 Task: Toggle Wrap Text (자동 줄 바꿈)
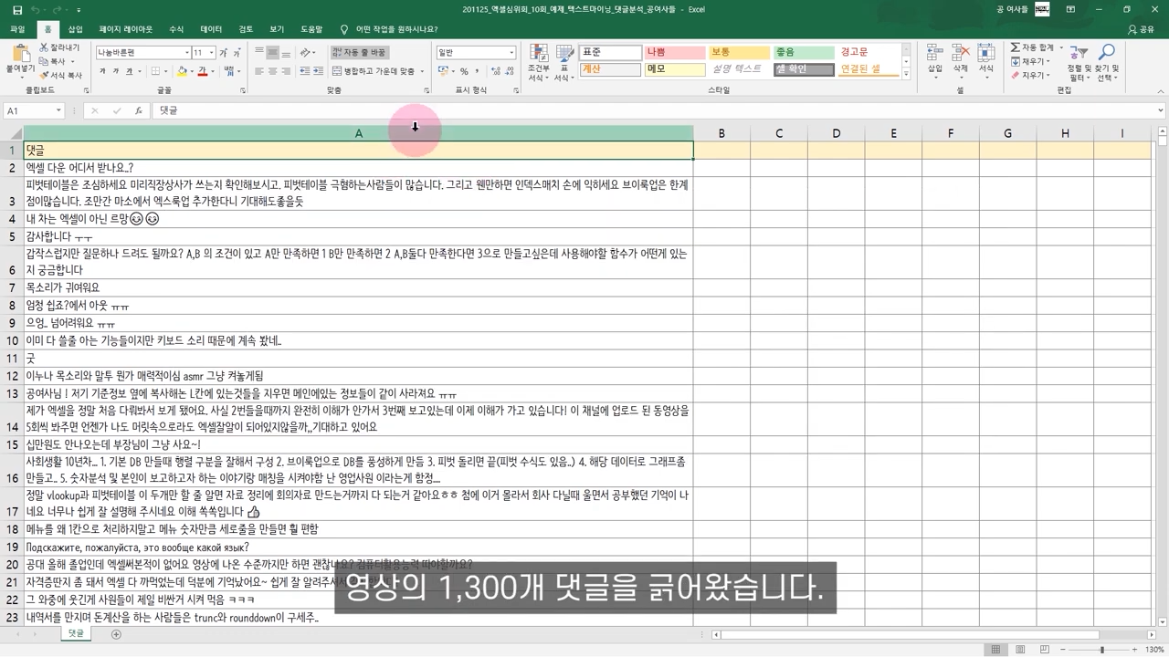pos(360,53)
